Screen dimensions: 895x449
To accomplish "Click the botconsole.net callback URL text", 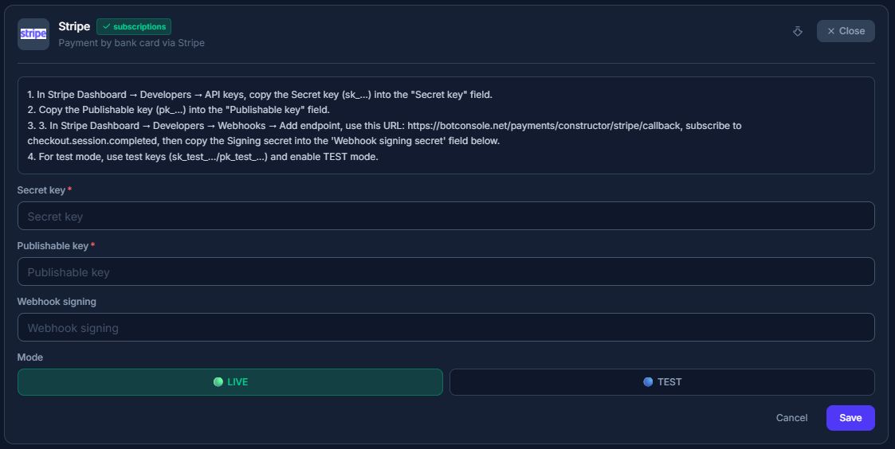I will 544,126.
